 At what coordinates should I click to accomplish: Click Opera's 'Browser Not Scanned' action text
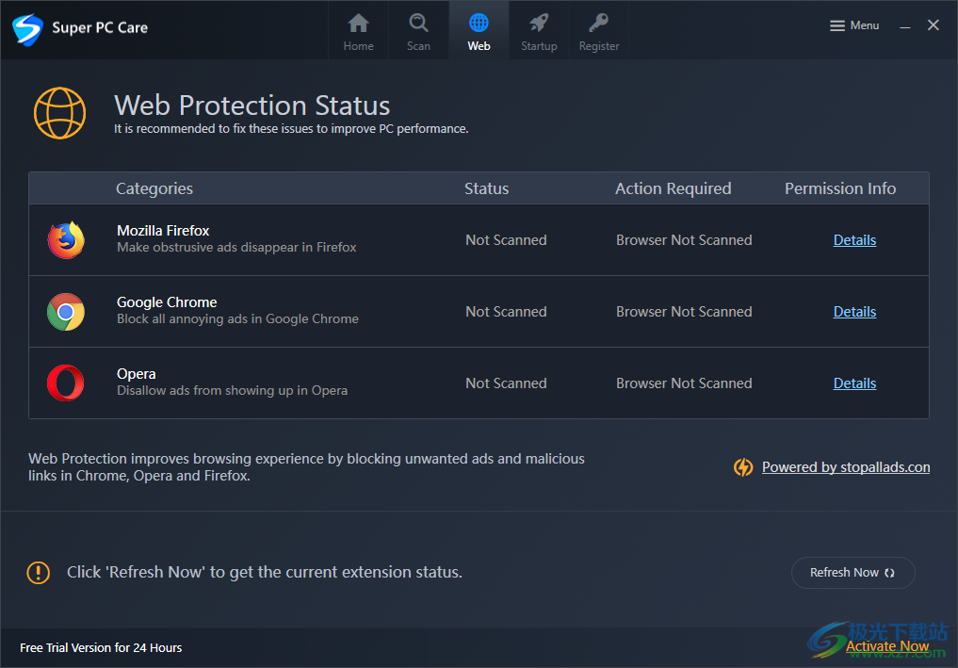[684, 383]
